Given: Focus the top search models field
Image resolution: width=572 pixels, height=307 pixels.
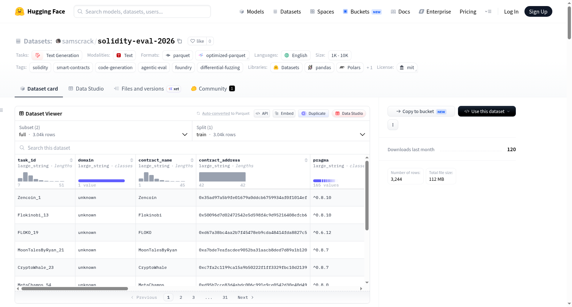Looking at the screenshot, I should pos(142,11).
